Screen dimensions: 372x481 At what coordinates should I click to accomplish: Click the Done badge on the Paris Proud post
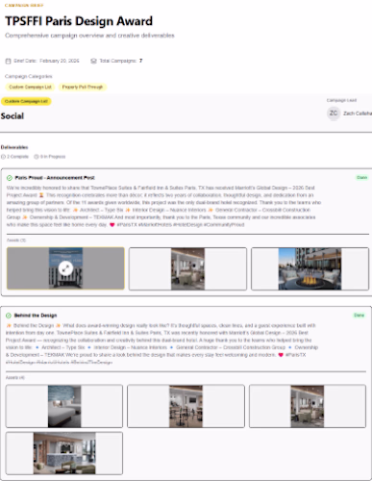[x=362, y=177]
